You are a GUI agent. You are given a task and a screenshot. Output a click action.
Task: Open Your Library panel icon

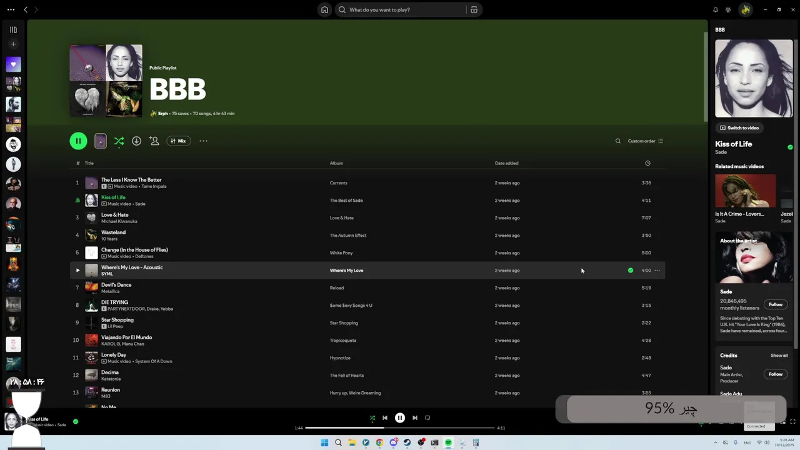click(13, 29)
